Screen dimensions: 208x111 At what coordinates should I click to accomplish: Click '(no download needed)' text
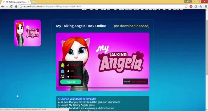pyautogui.click(x=132, y=26)
